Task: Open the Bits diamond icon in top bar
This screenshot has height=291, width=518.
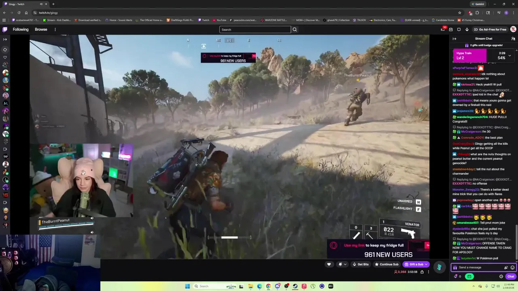Action: 467,30
